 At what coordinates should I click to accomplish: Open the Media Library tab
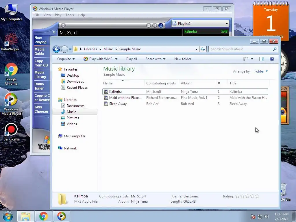(40, 75)
